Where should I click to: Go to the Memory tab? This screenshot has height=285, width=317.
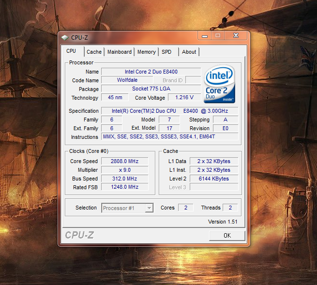[146, 52]
